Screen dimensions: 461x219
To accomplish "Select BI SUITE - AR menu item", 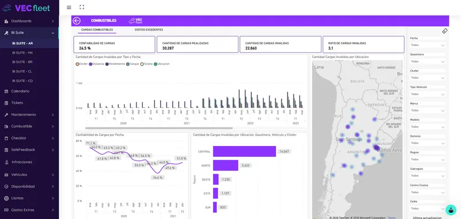I will click(x=29, y=43).
